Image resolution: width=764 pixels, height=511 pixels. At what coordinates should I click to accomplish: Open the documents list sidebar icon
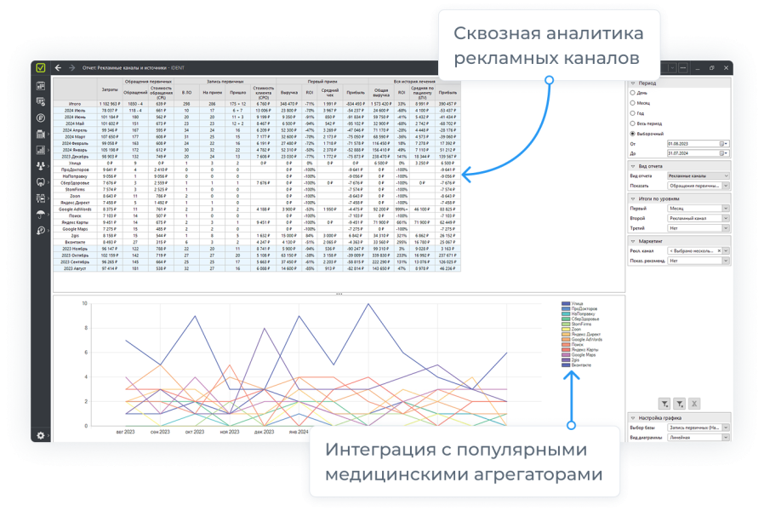pyautogui.click(x=41, y=198)
